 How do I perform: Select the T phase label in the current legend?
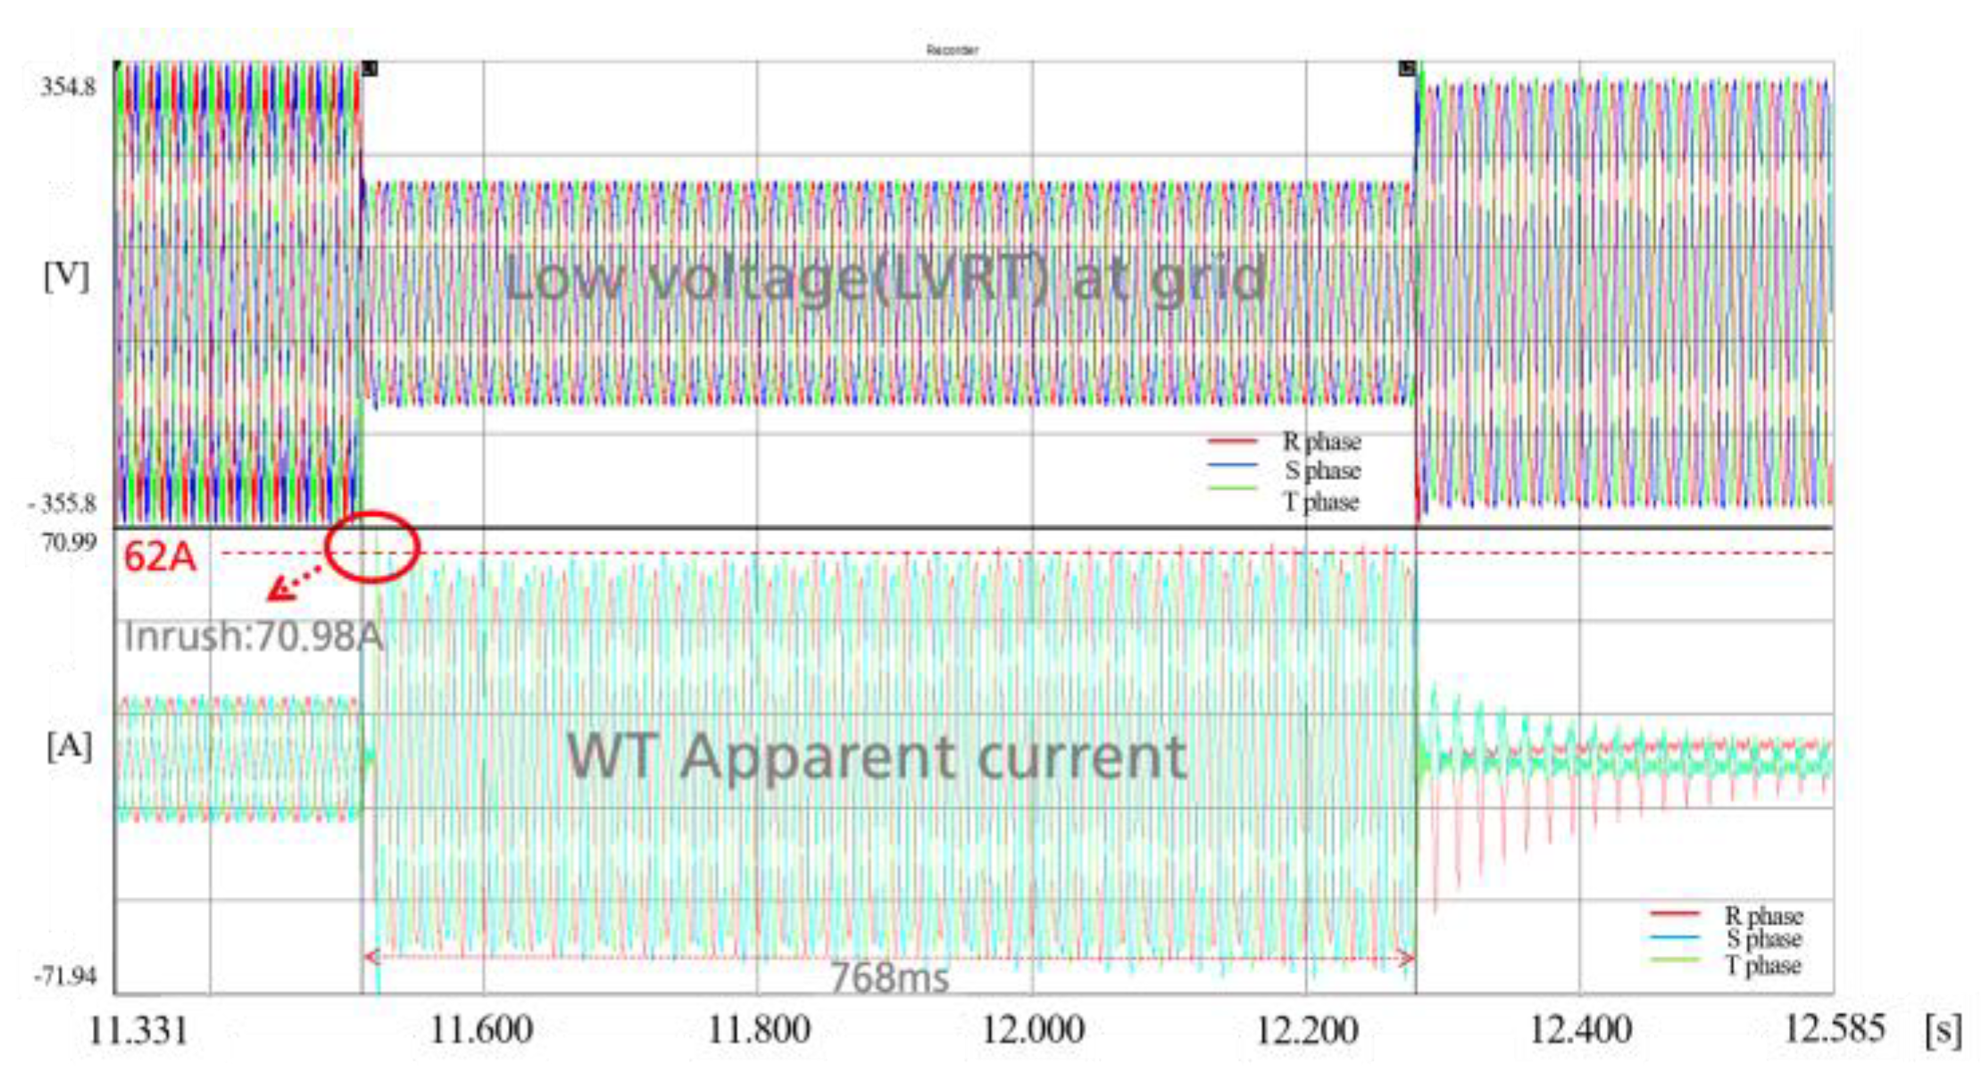pos(1763,965)
